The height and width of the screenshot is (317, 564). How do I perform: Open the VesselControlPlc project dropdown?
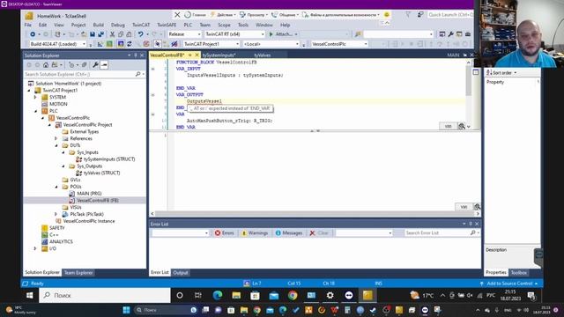coord(339,44)
